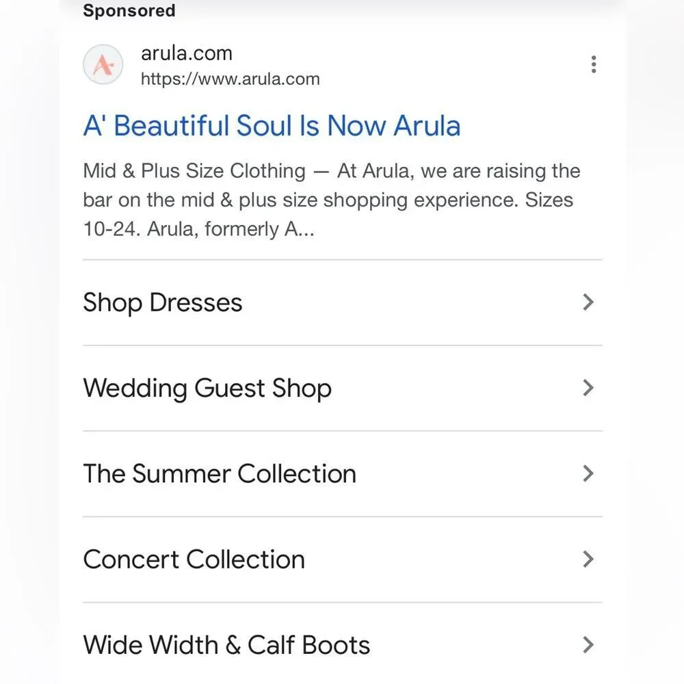Select The Summer Collection link
The width and height of the screenshot is (684, 684).
tap(220, 473)
